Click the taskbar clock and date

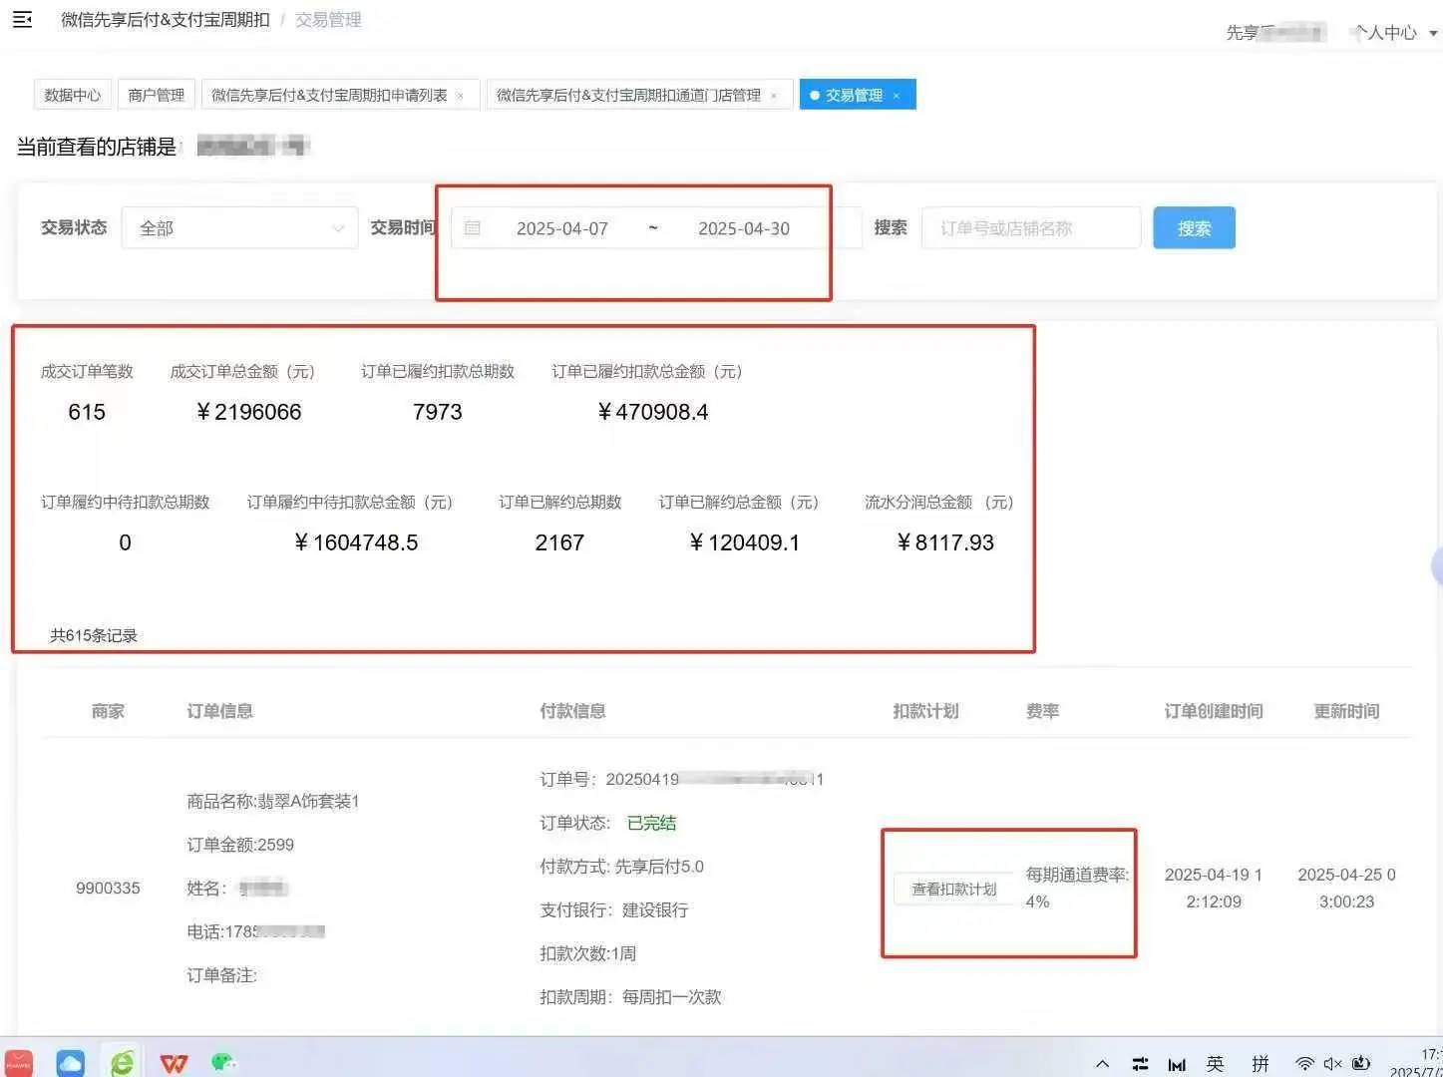1418,1063
